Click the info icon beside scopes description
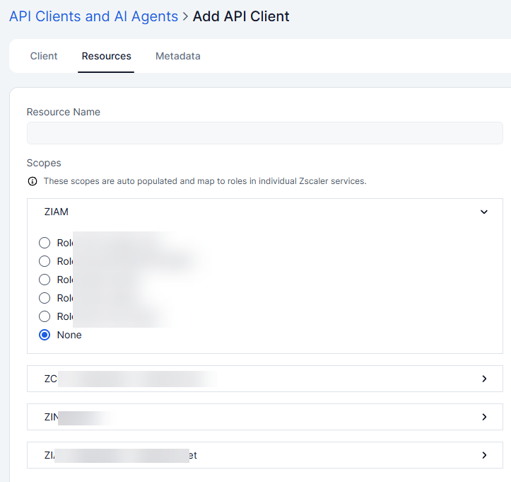511x482 pixels. [x=33, y=181]
